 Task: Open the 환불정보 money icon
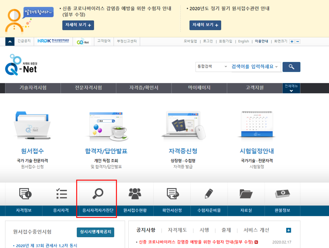click(282, 194)
